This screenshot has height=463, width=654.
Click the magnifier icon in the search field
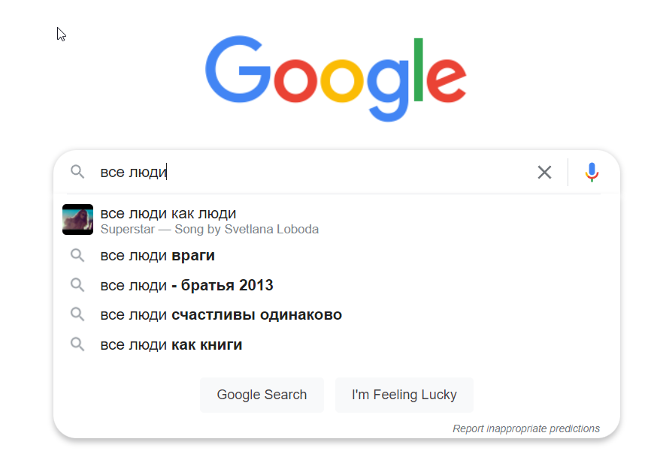[x=77, y=173]
